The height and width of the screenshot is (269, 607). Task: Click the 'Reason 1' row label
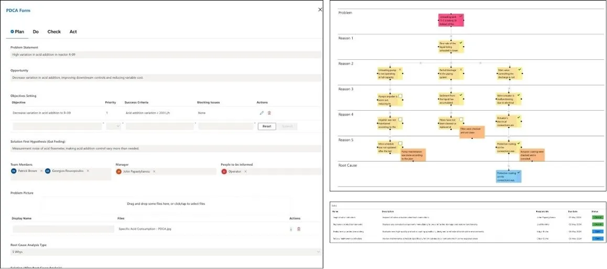tap(345, 38)
